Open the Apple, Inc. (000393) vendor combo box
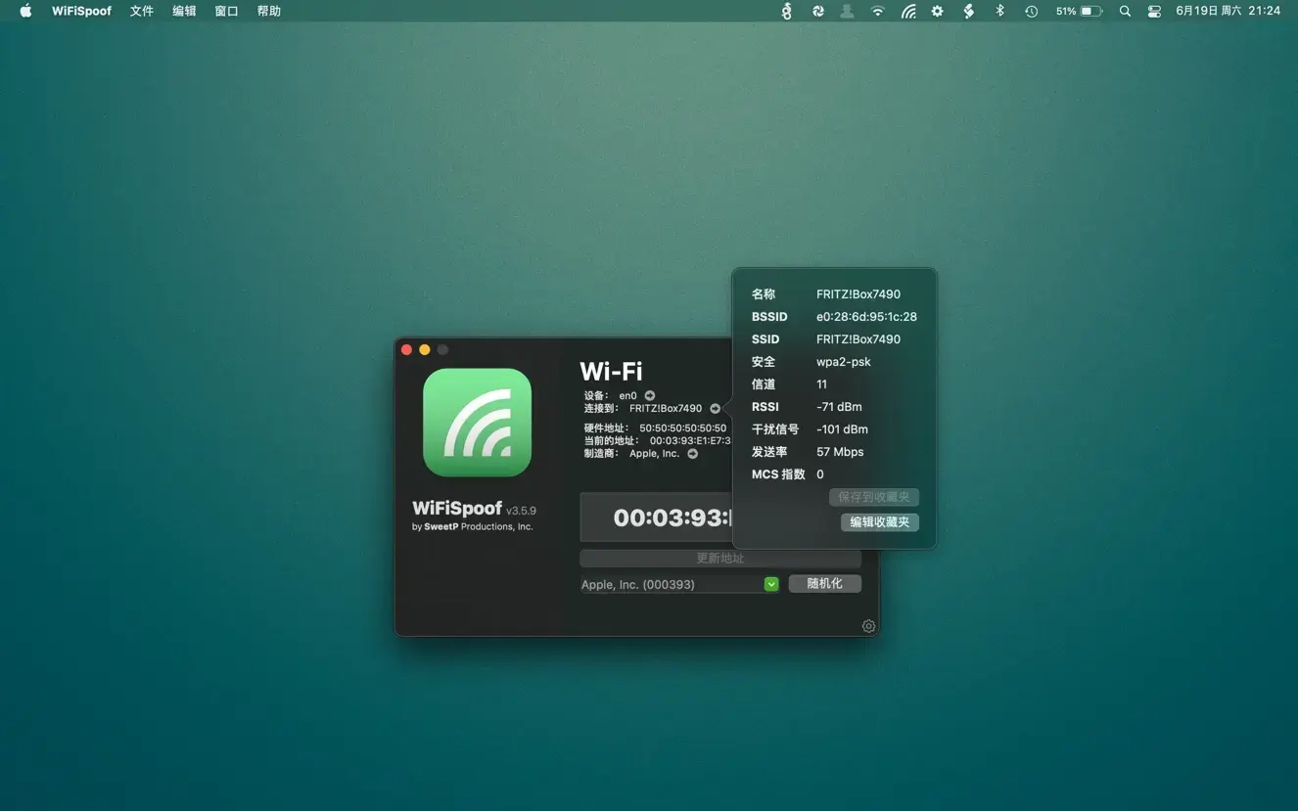 tap(671, 584)
